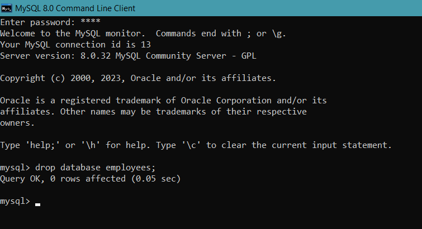Click the last empty 'mysql>' prompt label

[15, 201]
